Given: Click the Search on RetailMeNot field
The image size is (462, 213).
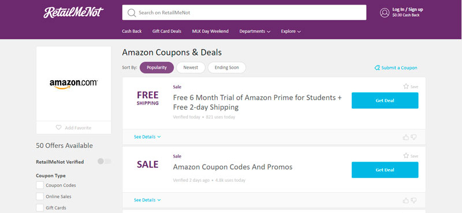Looking at the screenshot, I should [x=244, y=12].
